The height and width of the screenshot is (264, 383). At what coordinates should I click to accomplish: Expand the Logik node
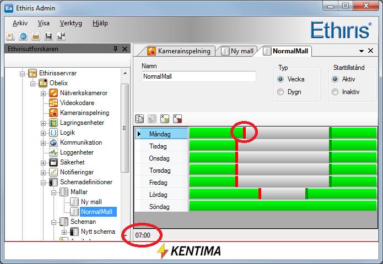point(43,133)
